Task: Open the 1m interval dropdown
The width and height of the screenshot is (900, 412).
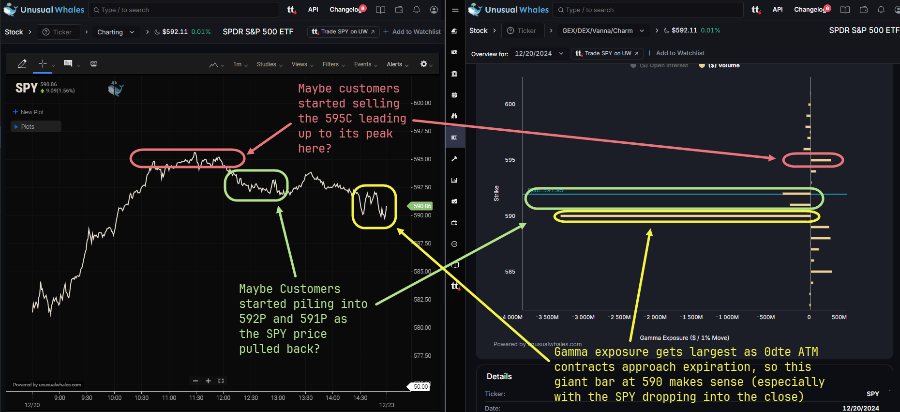Action: (x=240, y=64)
